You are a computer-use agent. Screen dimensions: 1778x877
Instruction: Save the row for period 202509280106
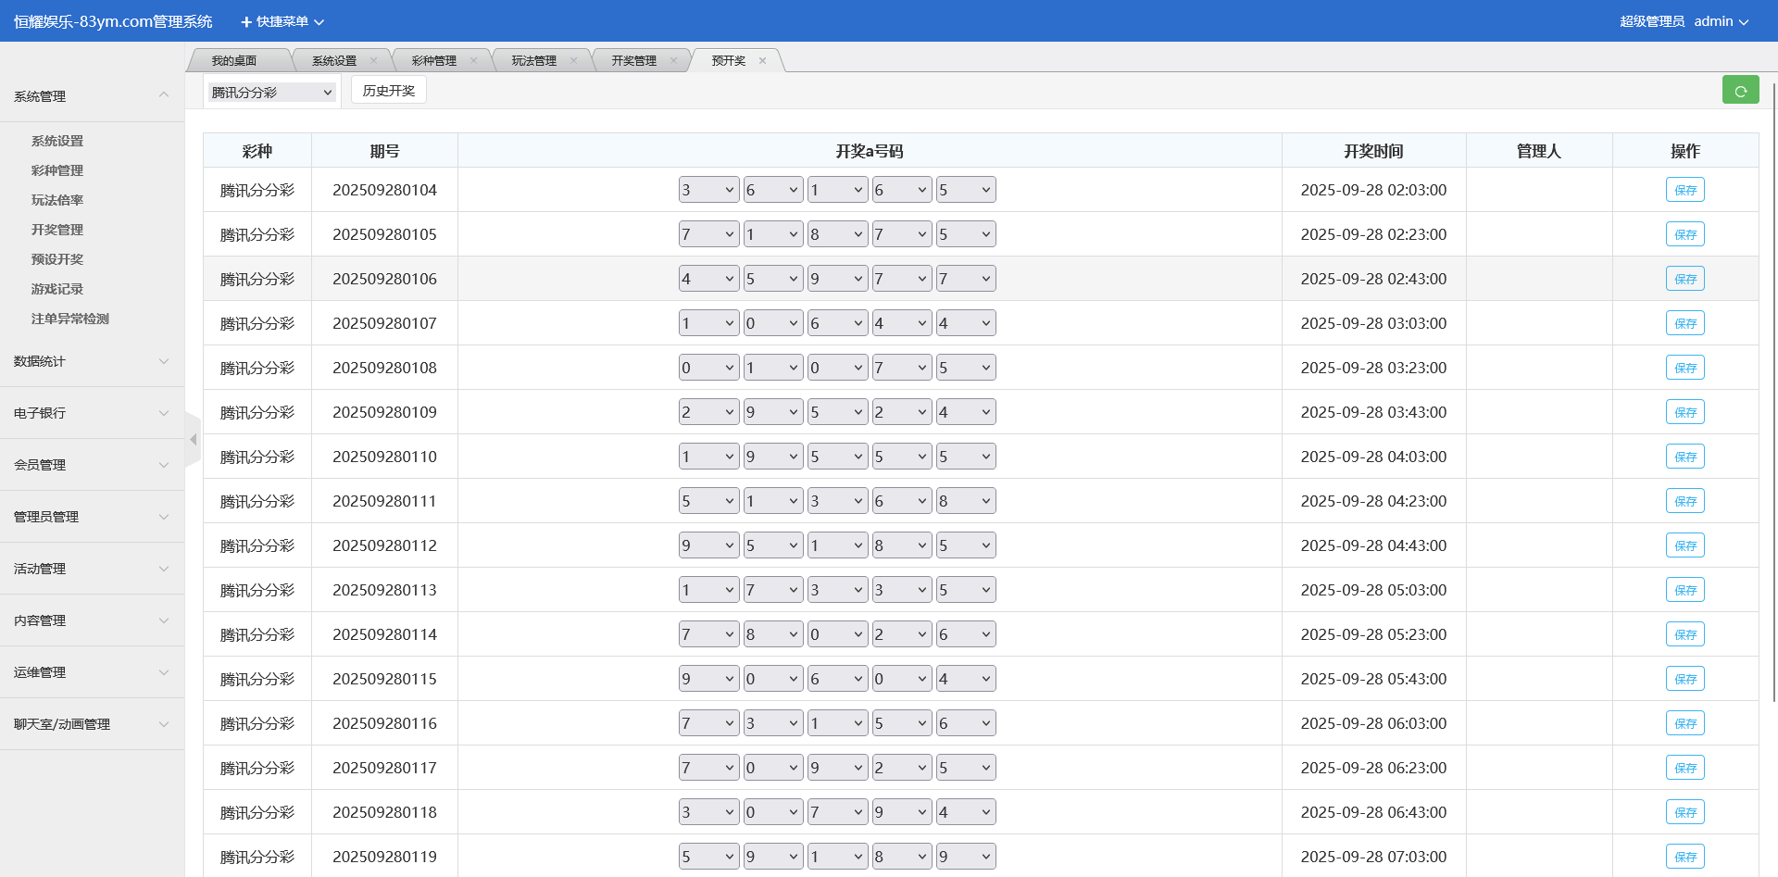pos(1684,279)
